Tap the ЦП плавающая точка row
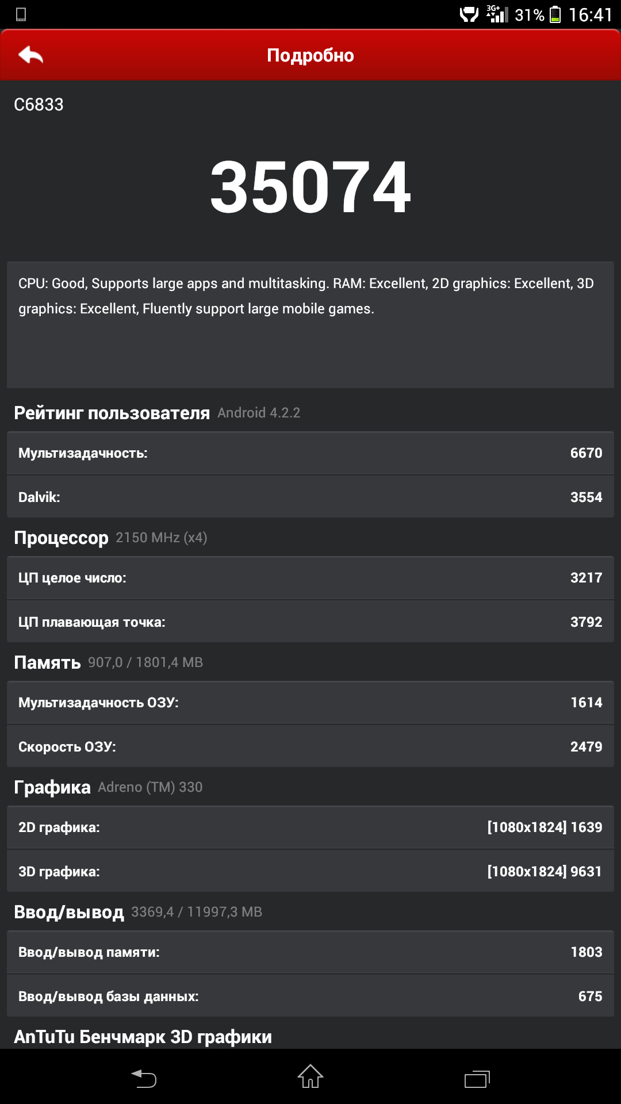621x1104 pixels. pos(310,622)
